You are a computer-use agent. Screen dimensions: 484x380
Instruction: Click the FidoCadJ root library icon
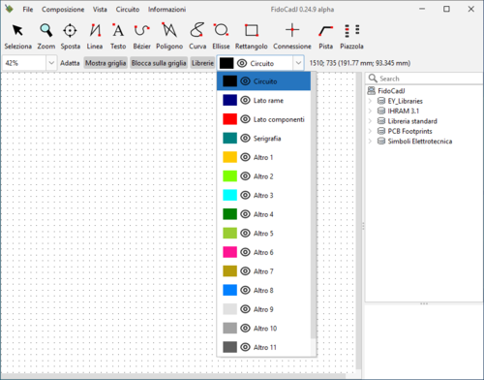click(x=372, y=91)
